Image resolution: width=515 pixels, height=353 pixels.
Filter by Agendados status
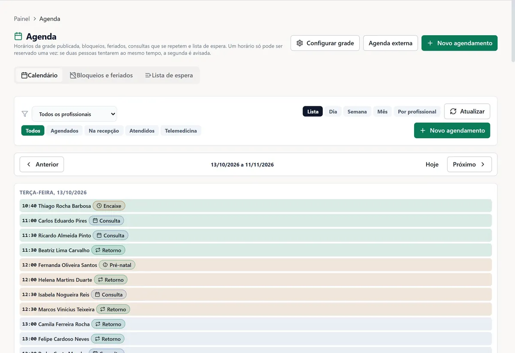click(64, 131)
